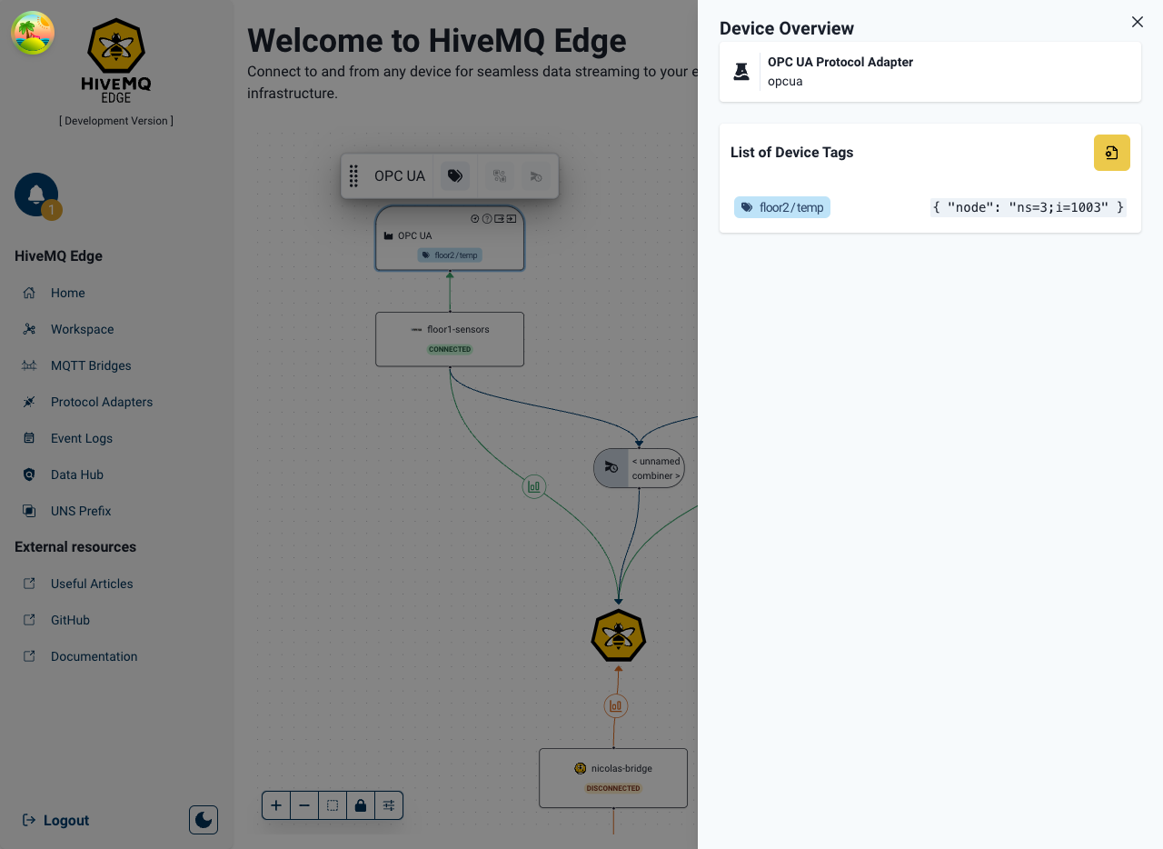This screenshot has width=1163, height=849.
Task: Fit the canvas view to the screen
Action: 333,805
